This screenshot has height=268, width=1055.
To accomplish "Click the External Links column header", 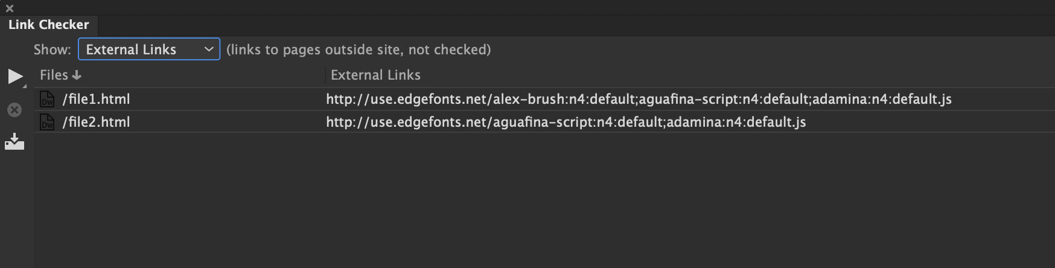I will coord(375,75).
